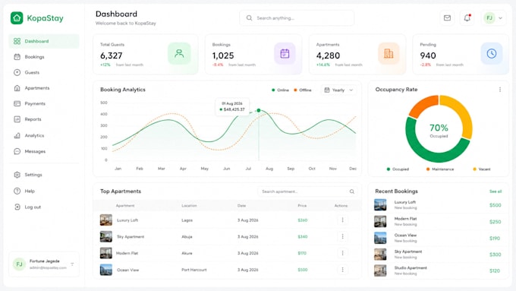Select the Dashboard sidebar item
The image size is (516, 291).
(44, 41)
